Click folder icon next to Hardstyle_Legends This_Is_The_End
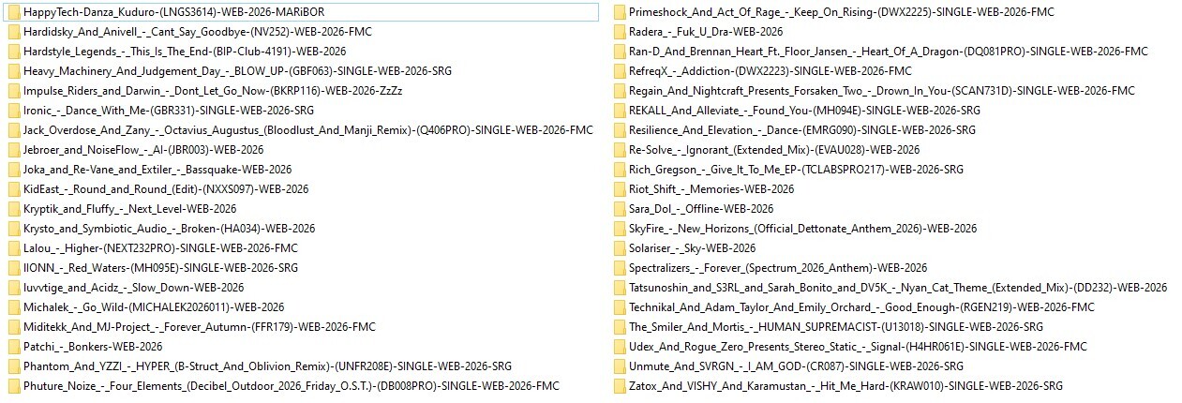Image resolution: width=1182 pixels, height=403 pixels. tap(13, 52)
